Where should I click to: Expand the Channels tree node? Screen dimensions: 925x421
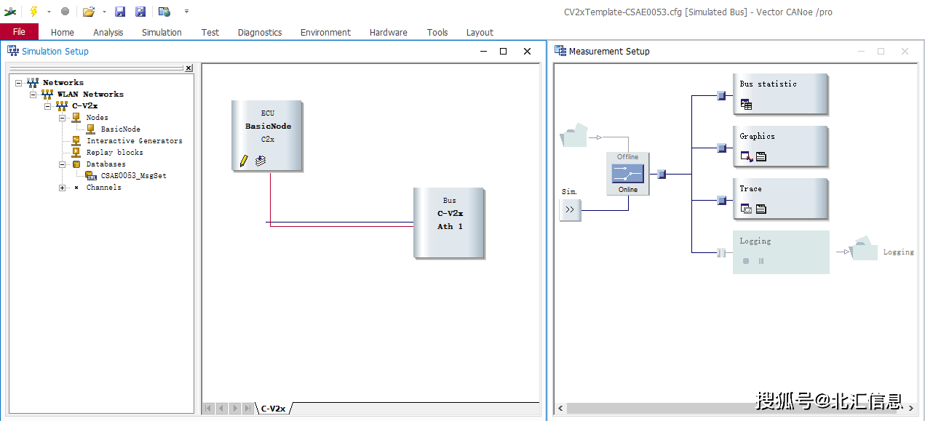click(x=63, y=188)
